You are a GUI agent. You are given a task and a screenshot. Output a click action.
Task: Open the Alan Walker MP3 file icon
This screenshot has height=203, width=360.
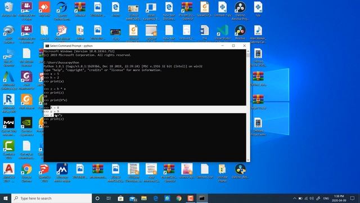[258, 34]
